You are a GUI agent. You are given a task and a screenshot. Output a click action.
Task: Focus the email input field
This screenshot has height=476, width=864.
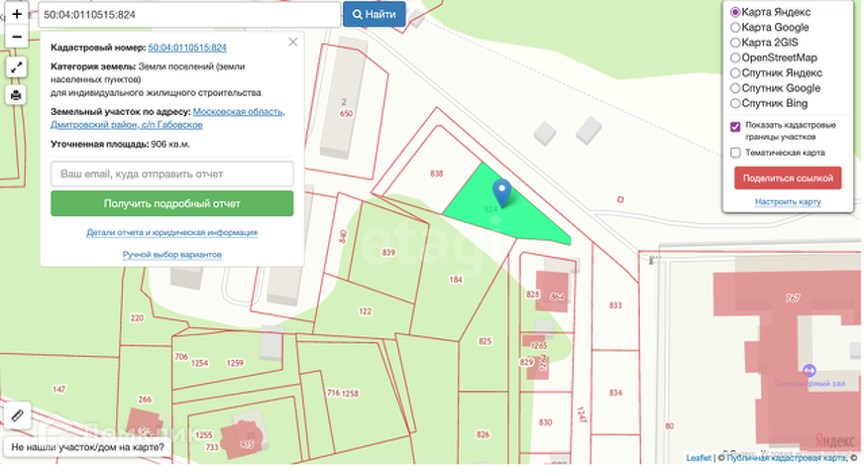pos(172,174)
